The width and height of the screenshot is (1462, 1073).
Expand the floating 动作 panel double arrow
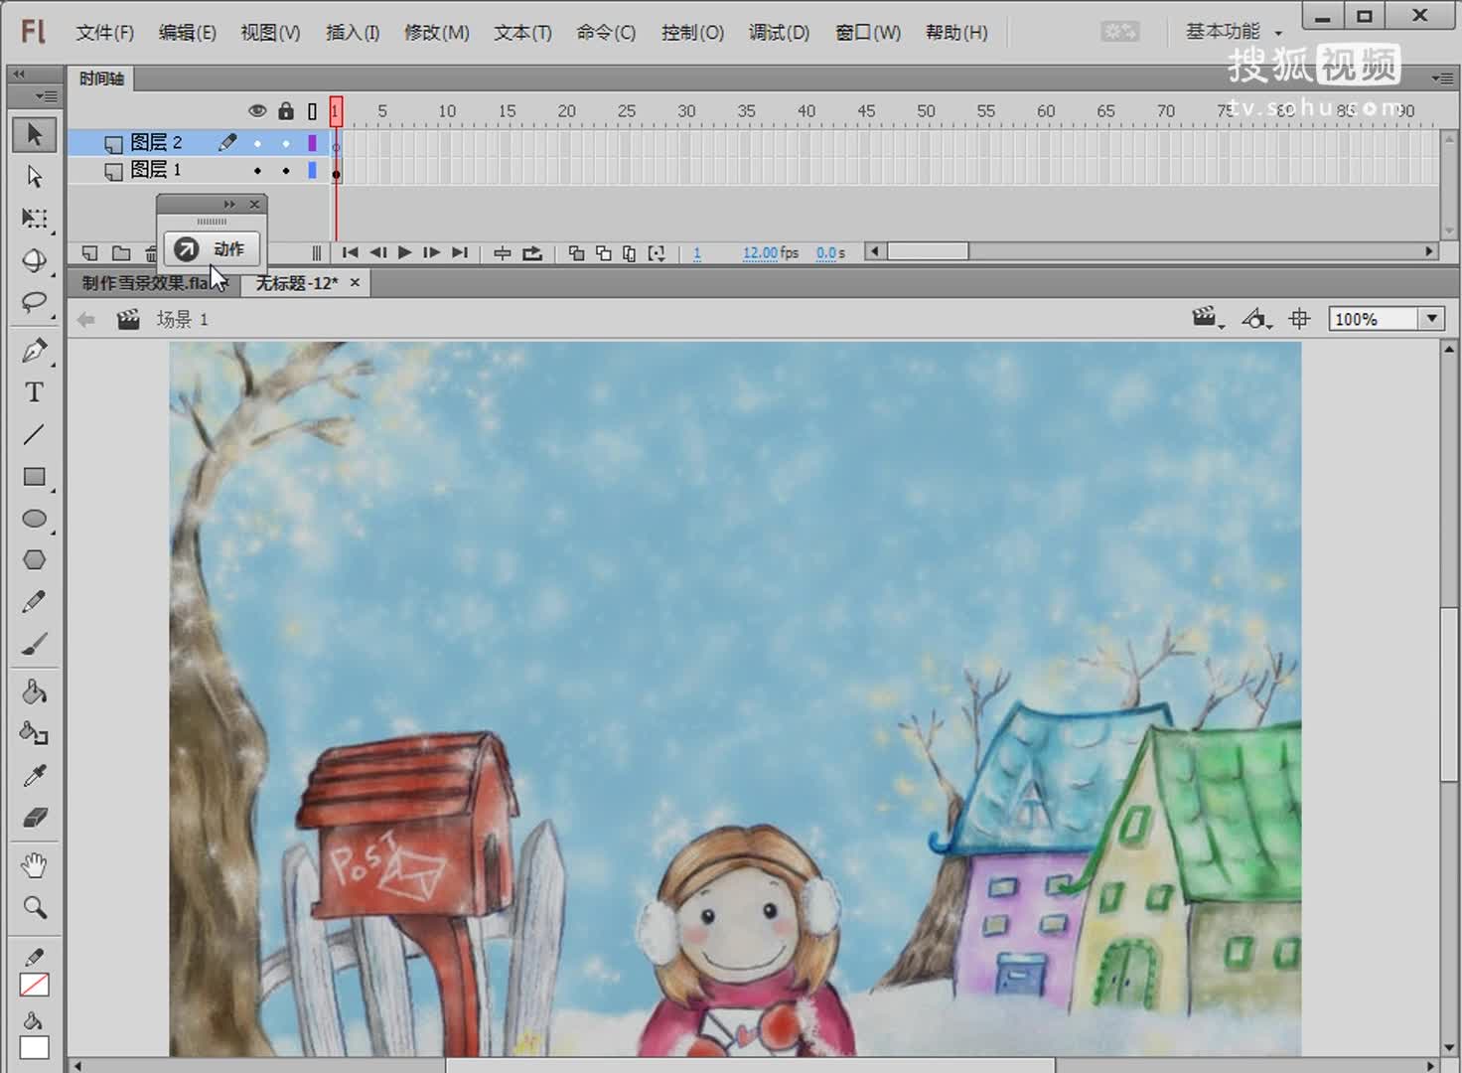coord(229,204)
